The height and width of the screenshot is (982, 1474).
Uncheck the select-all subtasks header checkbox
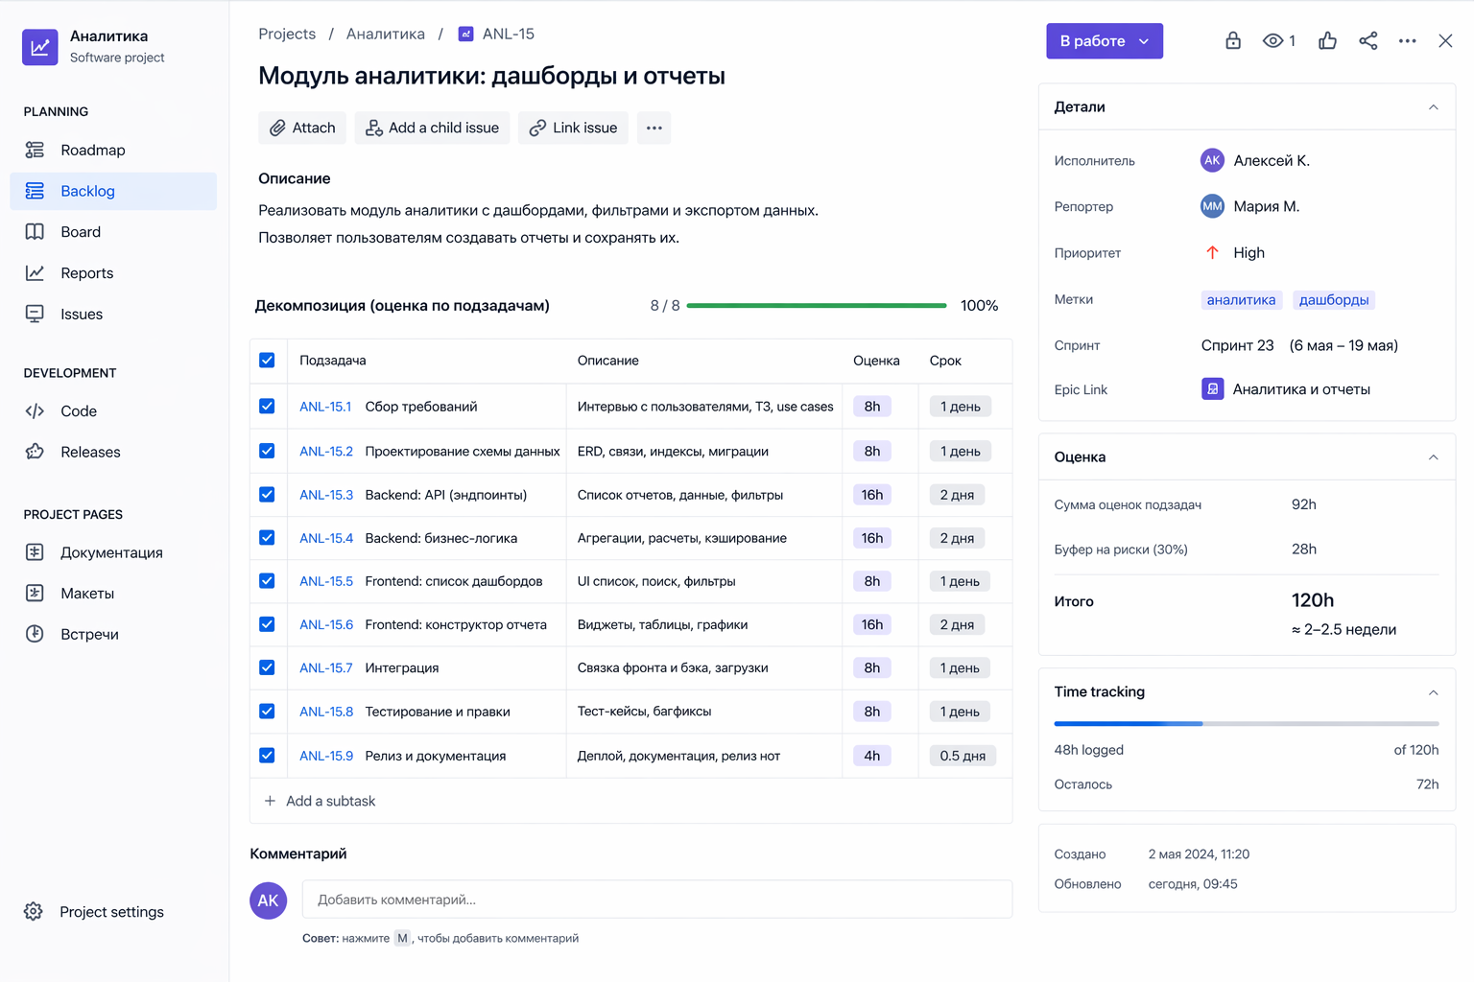point(267,361)
